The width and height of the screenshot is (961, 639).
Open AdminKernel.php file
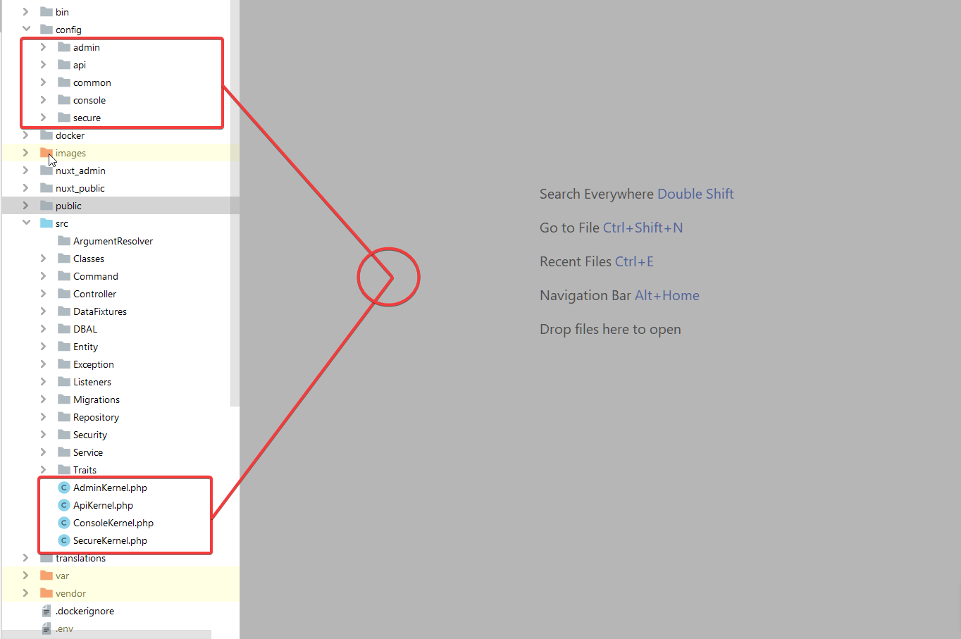[x=110, y=488]
